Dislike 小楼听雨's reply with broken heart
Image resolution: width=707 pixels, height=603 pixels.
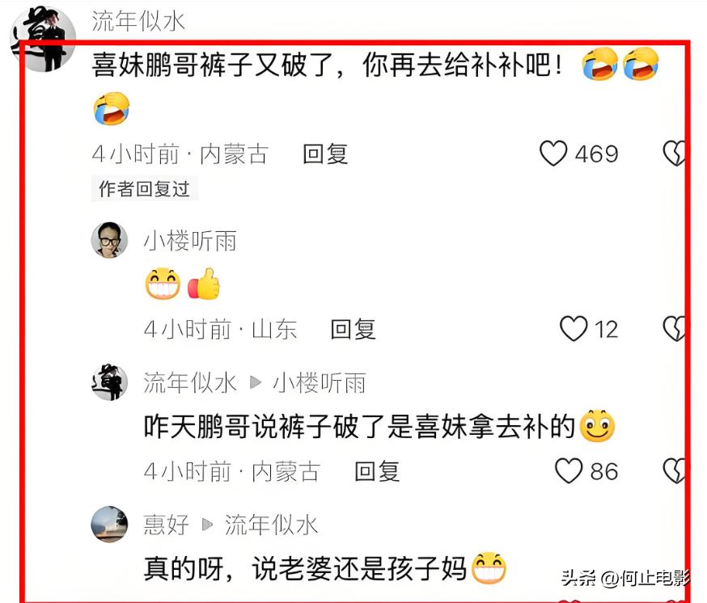674,328
